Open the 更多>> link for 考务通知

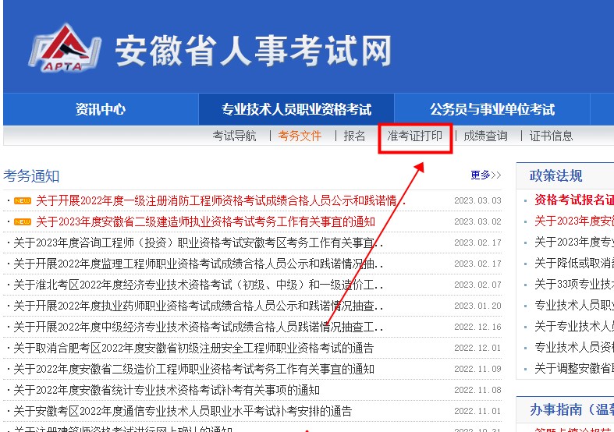tap(485, 175)
